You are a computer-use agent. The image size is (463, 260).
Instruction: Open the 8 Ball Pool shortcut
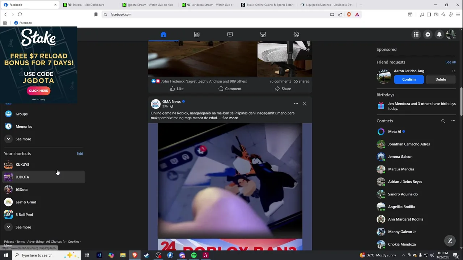(x=43, y=214)
